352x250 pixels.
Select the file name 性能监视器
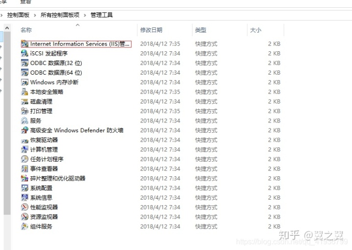(44, 208)
